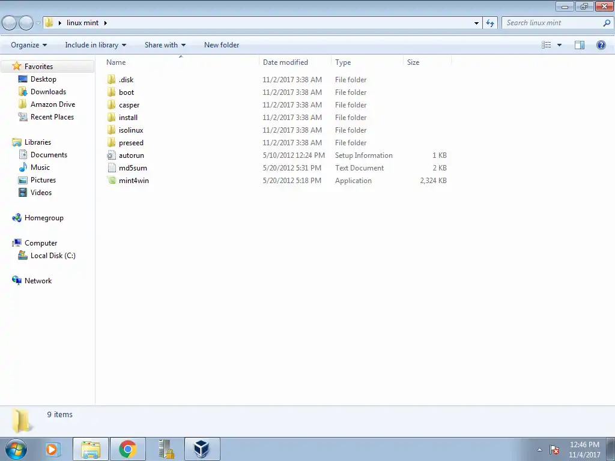Click the 2,324 KB size of mint4win
This screenshot has height=461, width=615.
click(x=433, y=180)
